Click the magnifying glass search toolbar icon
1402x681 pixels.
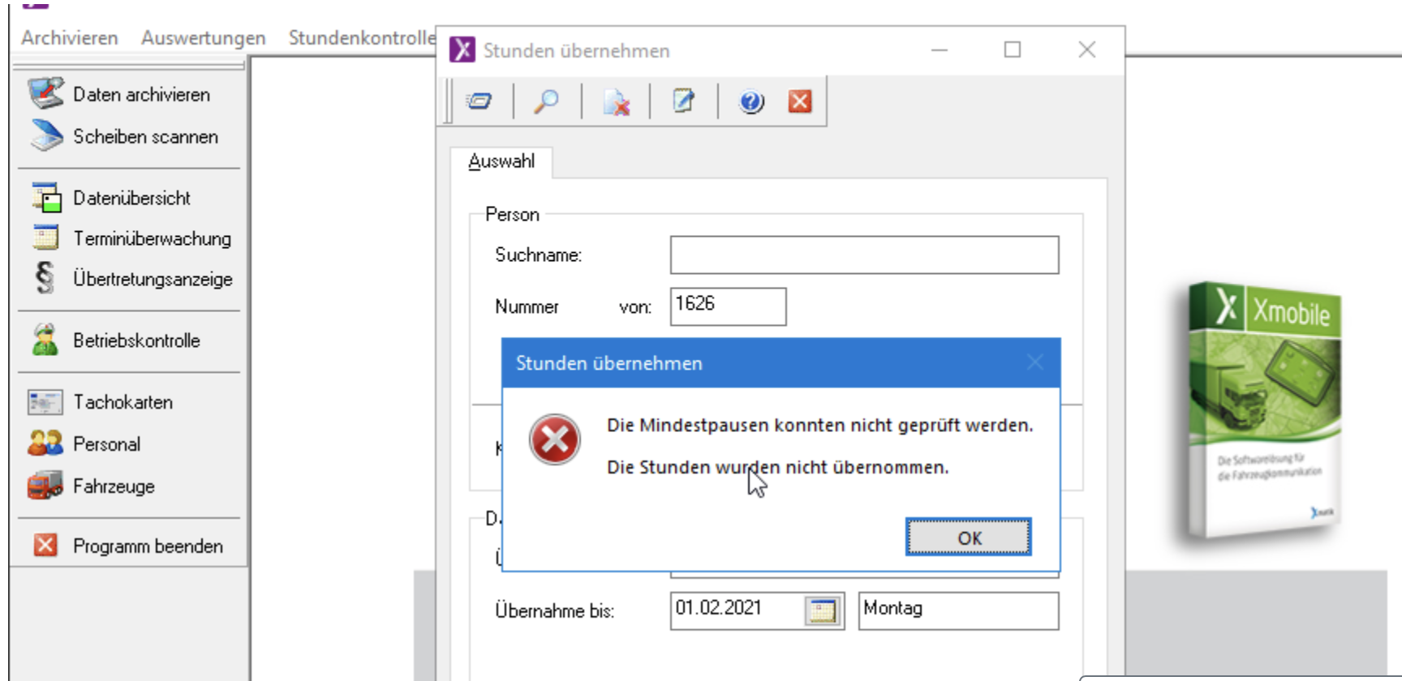(546, 101)
